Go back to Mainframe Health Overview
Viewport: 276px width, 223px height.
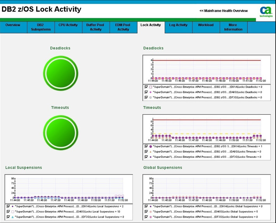224,11
